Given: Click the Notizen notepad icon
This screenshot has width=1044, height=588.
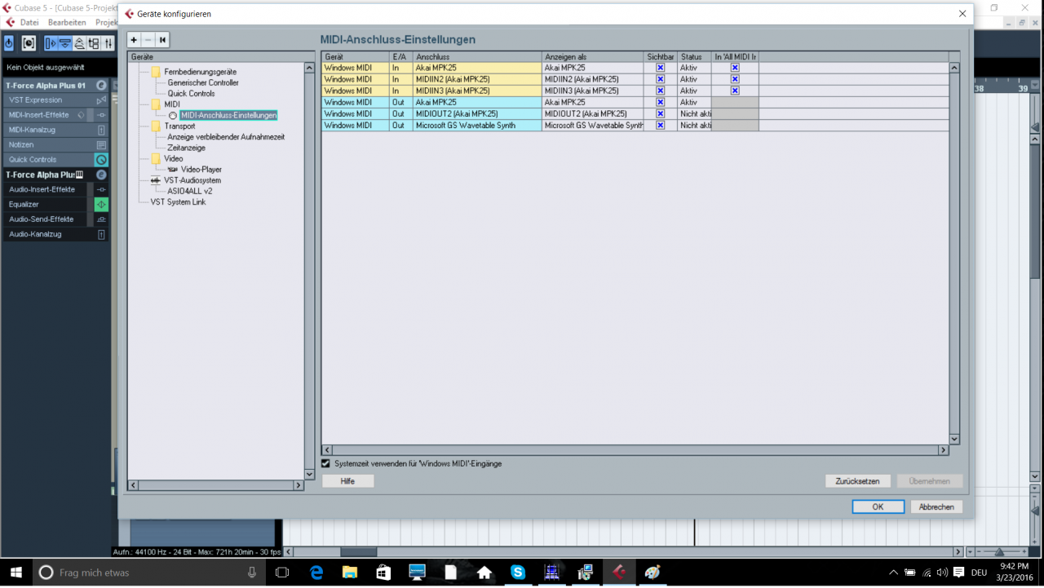Looking at the screenshot, I should click(x=101, y=144).
